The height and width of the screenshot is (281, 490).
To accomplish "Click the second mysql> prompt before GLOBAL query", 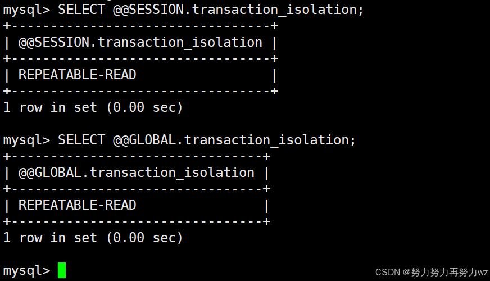I will click(x=26, y=140).
